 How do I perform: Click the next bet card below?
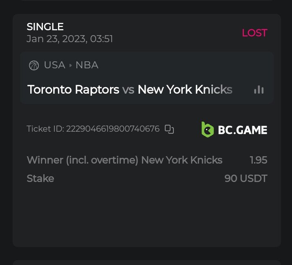(146, 262)
